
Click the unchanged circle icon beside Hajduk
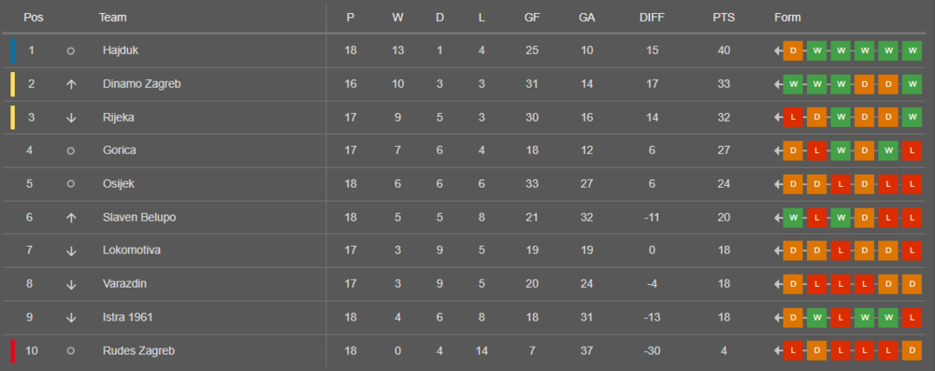click(x=70, y=51)
